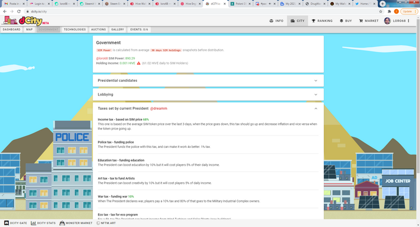The height and width of the screenshot is (227, 420).
Task: Click the Eco tax heading
Action: tap(118, 214)
